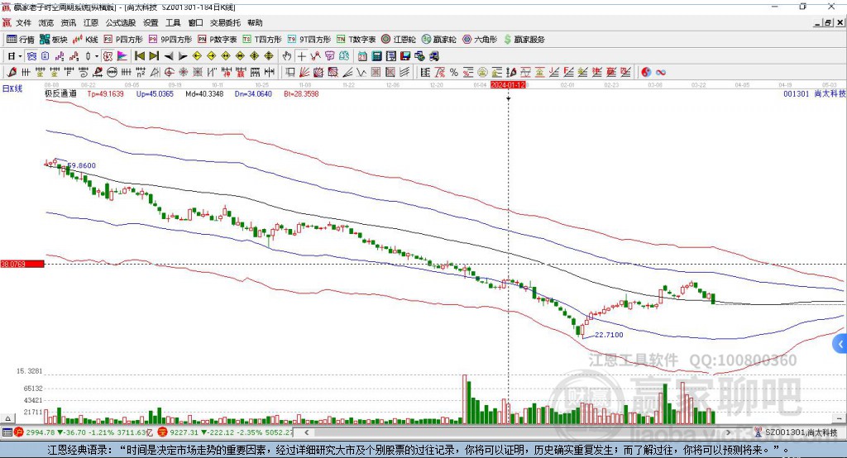Screen dimensions: 847x458
Task: Click the 001301 尚太科技 stock label
Action: pyautogui.click(x=815, y=94)
